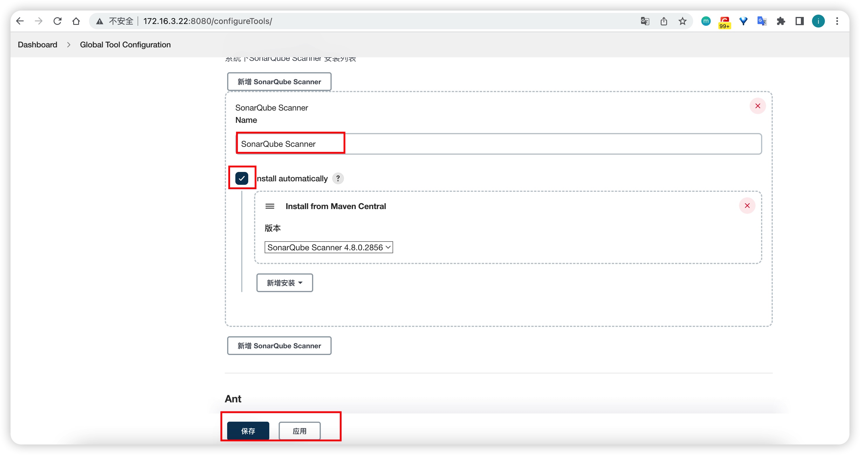Open the profile avatar 'i' menu
The image size is (860, 455).
pos(818,21)
